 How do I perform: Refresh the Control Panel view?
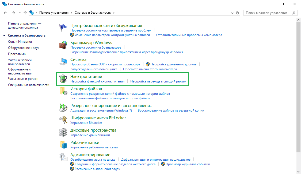pos(238,13)
